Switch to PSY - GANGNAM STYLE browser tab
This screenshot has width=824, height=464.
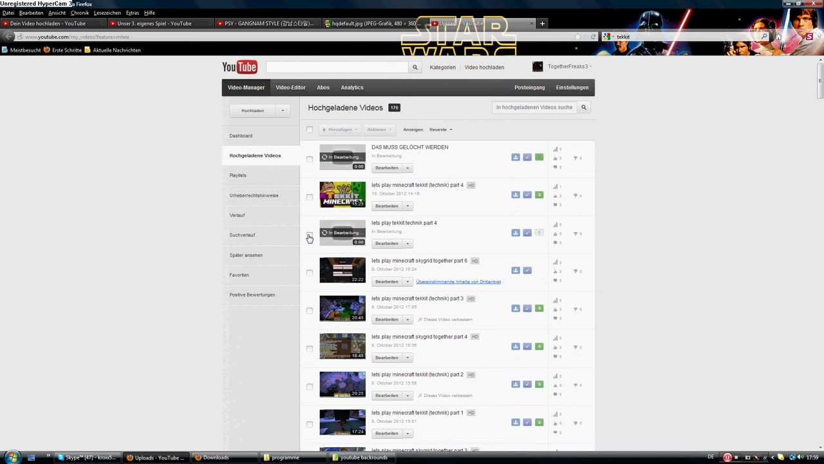pos(268,23)
